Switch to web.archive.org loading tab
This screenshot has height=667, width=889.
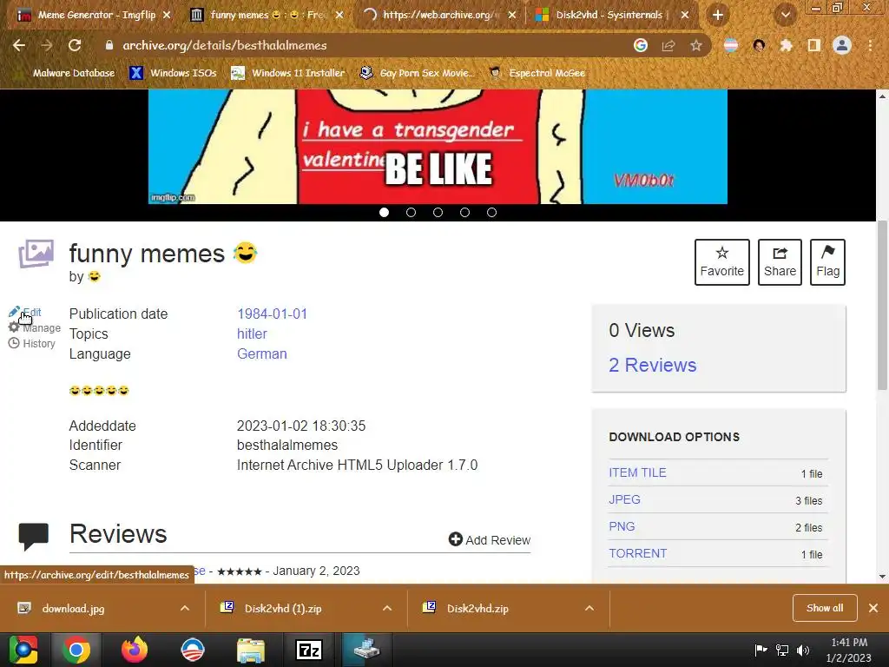click(439, 16)
